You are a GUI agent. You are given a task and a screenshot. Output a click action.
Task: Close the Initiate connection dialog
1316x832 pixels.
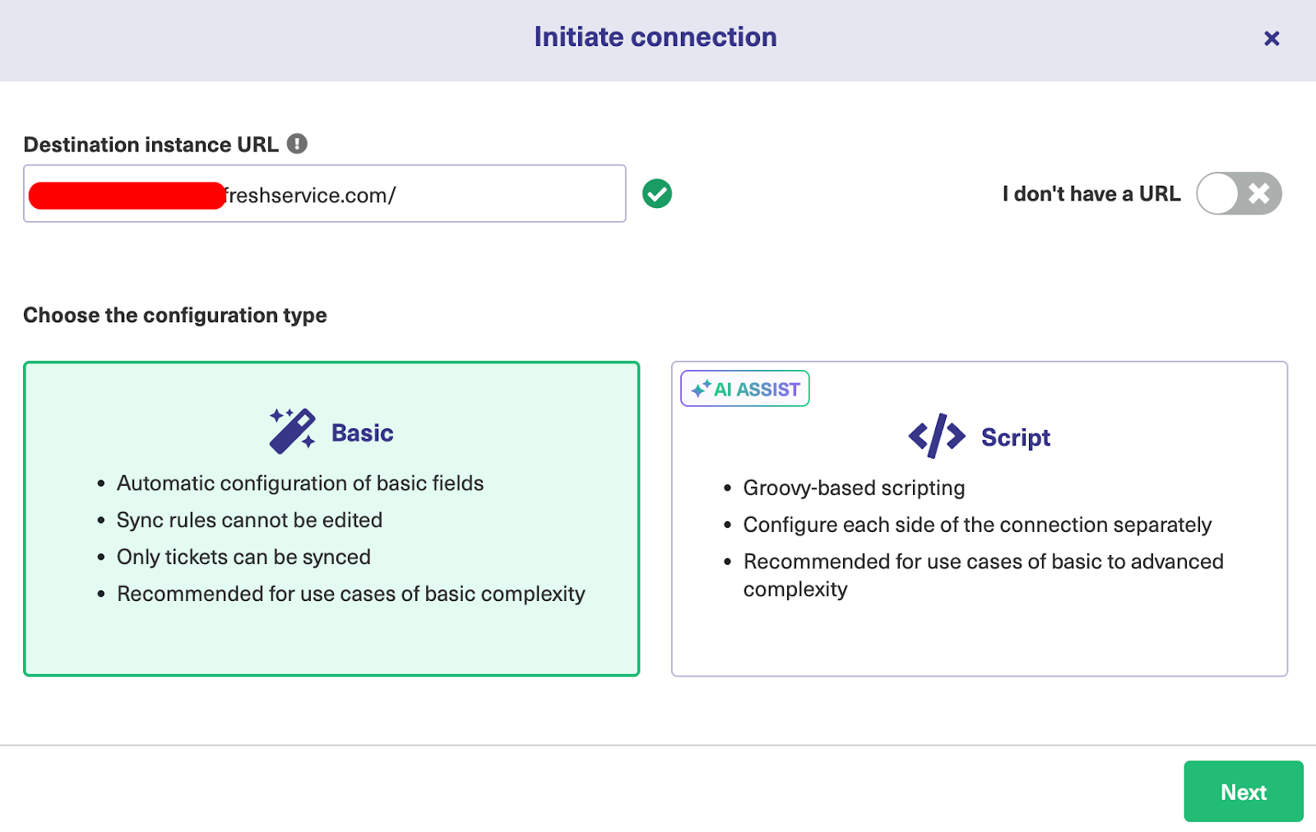[1272, 38]
